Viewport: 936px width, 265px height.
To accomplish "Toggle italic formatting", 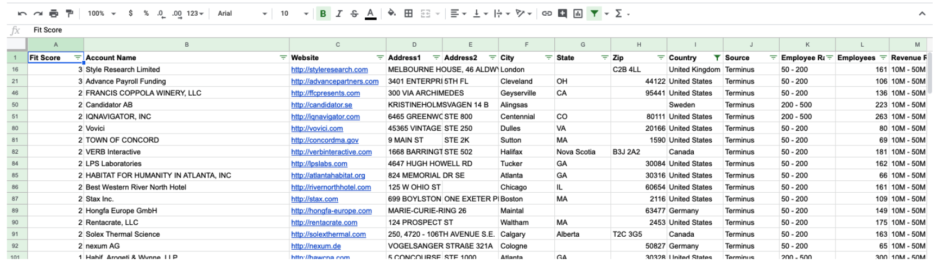I will click(x=339, y=14).
